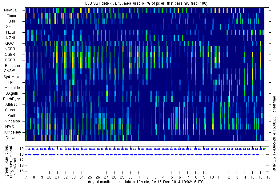Click satellite axis value 17
The height and width of the screenshot is (185, 277).
(x=22, y=160)
